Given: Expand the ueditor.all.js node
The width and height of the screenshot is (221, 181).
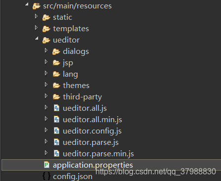Looking at the screenshot, I should point(46,107).
